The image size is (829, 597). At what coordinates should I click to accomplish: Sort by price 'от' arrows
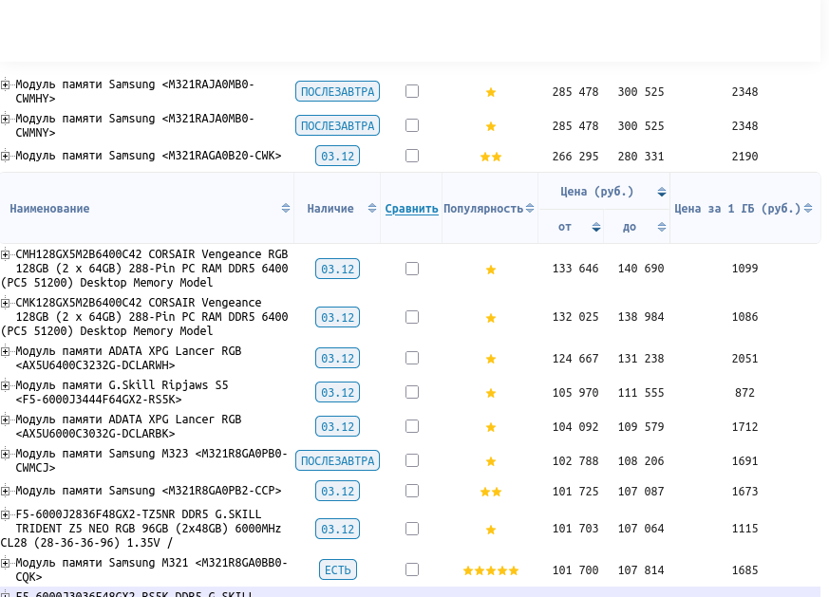595,227
